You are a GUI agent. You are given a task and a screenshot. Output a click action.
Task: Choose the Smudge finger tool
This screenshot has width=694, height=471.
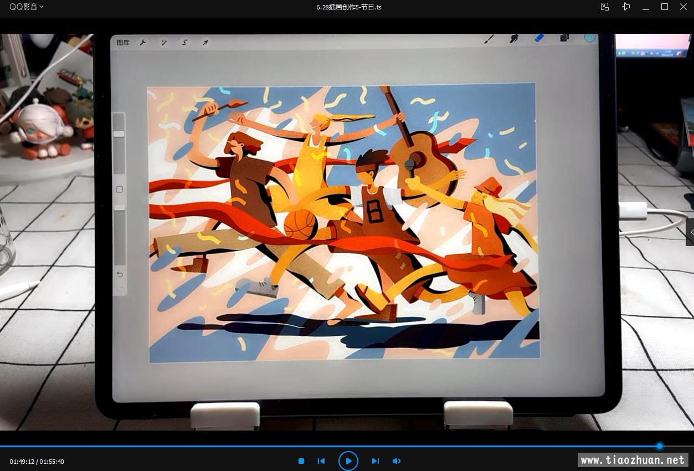pos(514,38)
